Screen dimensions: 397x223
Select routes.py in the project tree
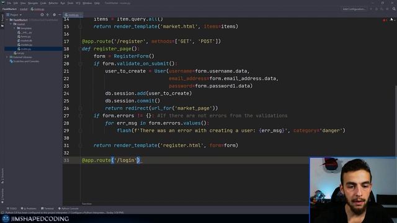pos(24,49)
